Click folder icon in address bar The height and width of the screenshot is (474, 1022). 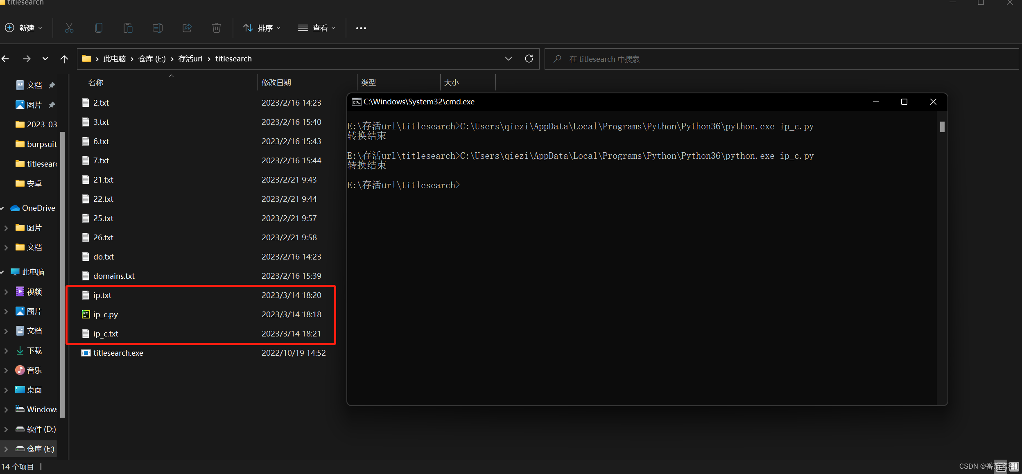(86, 59)
